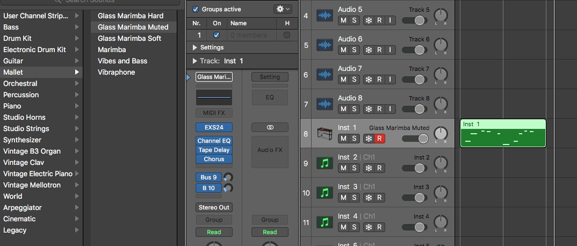Mute the Audio 5 track
Screen dimensions: 577x246
(343, 20)
